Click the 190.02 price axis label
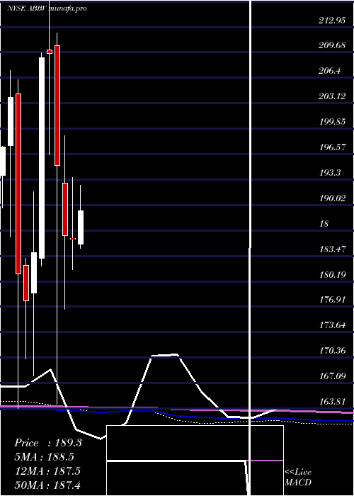Screen dimensions: 354x496 coord(332,198)
